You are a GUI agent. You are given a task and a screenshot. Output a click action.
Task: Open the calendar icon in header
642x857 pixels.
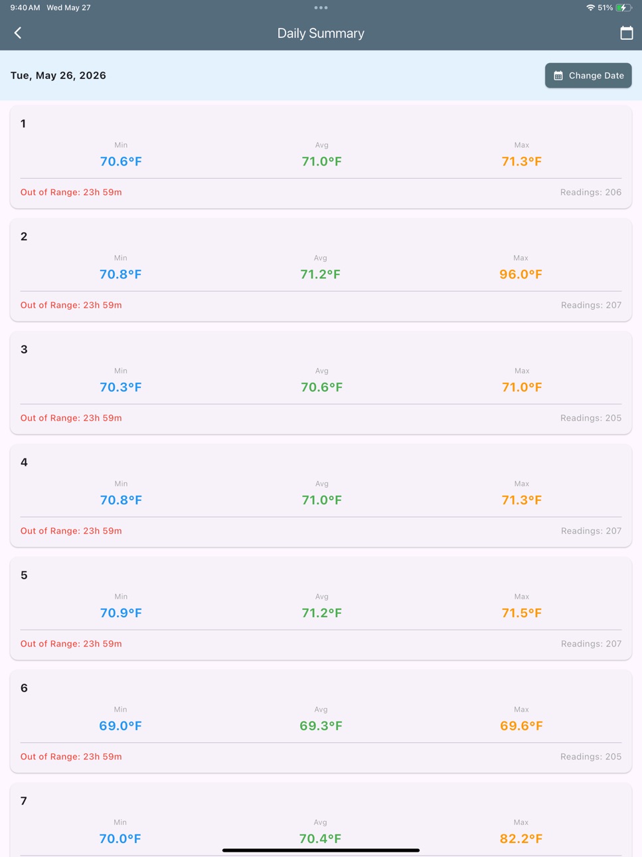626,33
